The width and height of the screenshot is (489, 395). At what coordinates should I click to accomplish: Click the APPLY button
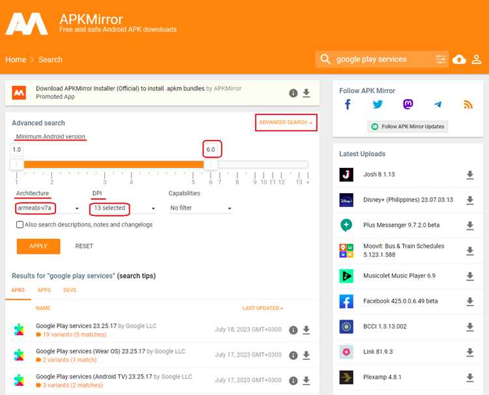click(38, 246)
